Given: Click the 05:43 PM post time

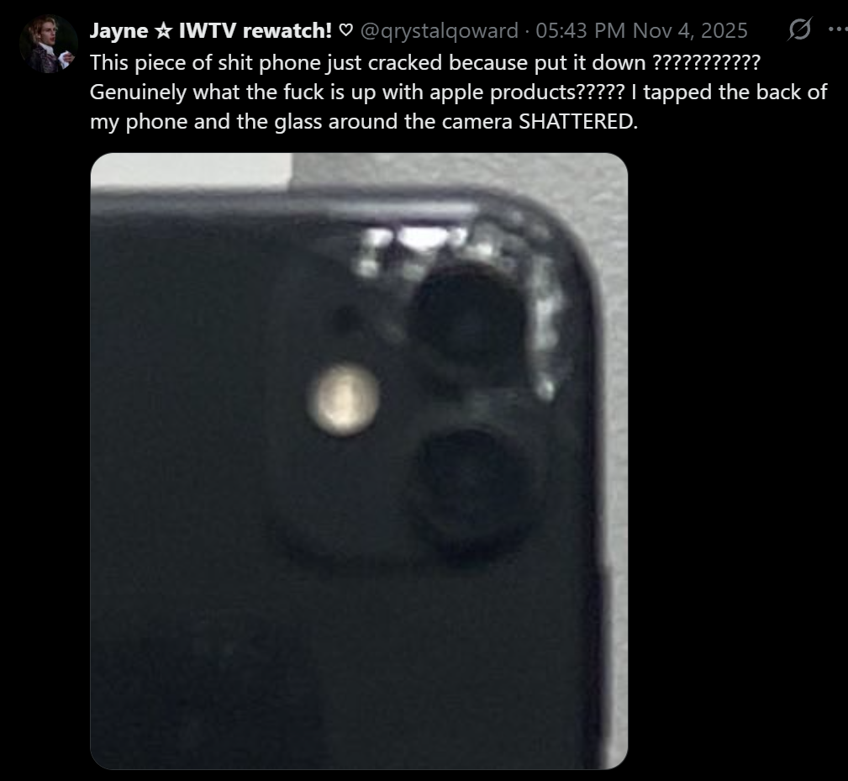Looking at the screenshot, I should (580, 31).
